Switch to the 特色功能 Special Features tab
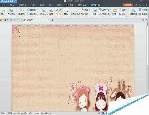 [x=83, y=5]
